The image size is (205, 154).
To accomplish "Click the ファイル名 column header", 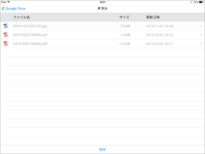I will [x=21, y=17].
